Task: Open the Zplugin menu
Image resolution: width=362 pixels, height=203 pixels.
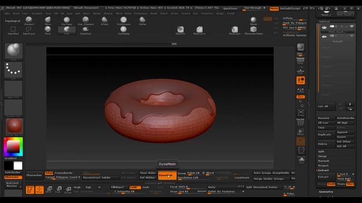Action: (220, 14)
